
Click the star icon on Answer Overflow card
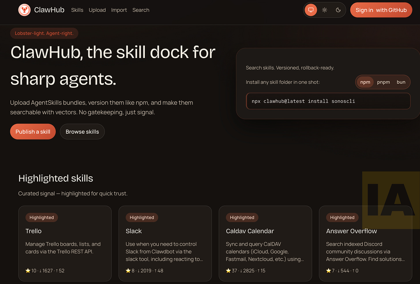[x=329, y=270]
